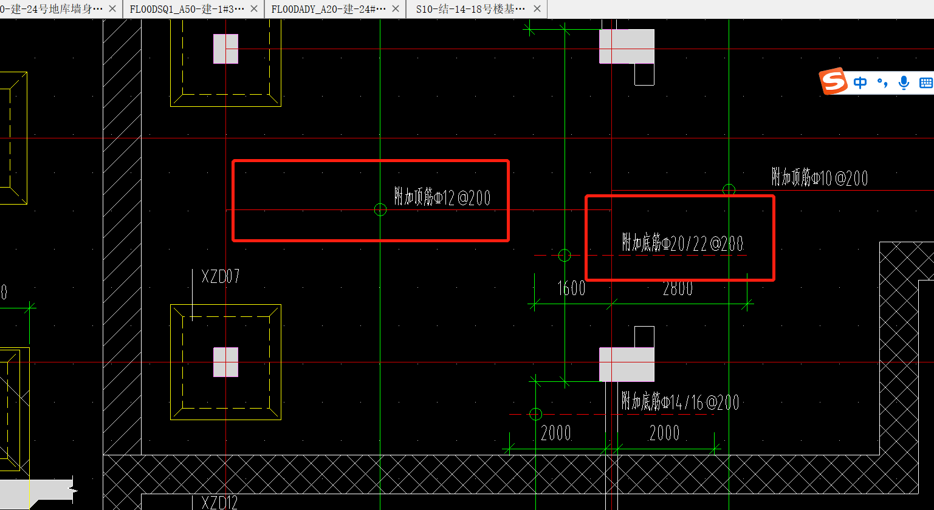Select the gray column block at the top right
The height and width of the screenshot is (510, 934).
(627, 46)
